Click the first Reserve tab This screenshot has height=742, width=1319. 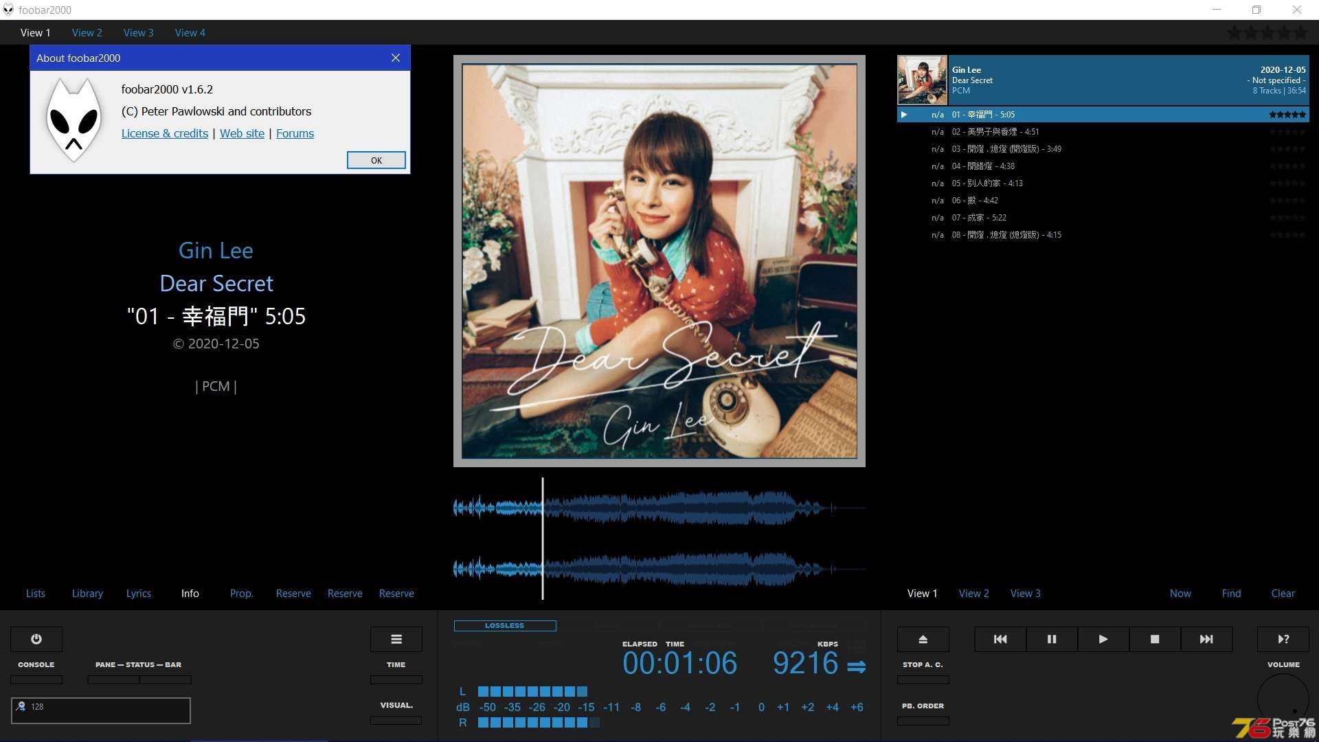[x=293, y=593]
